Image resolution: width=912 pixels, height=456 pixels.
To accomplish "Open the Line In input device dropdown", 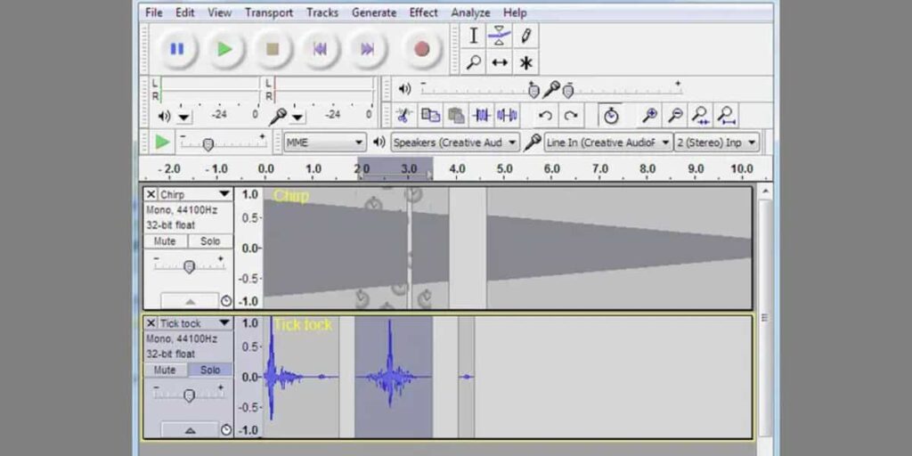I will coord(608,142).
